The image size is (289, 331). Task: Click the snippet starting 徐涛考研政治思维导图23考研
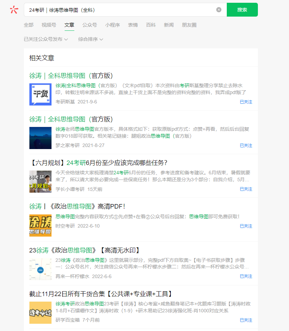(153, 307)
